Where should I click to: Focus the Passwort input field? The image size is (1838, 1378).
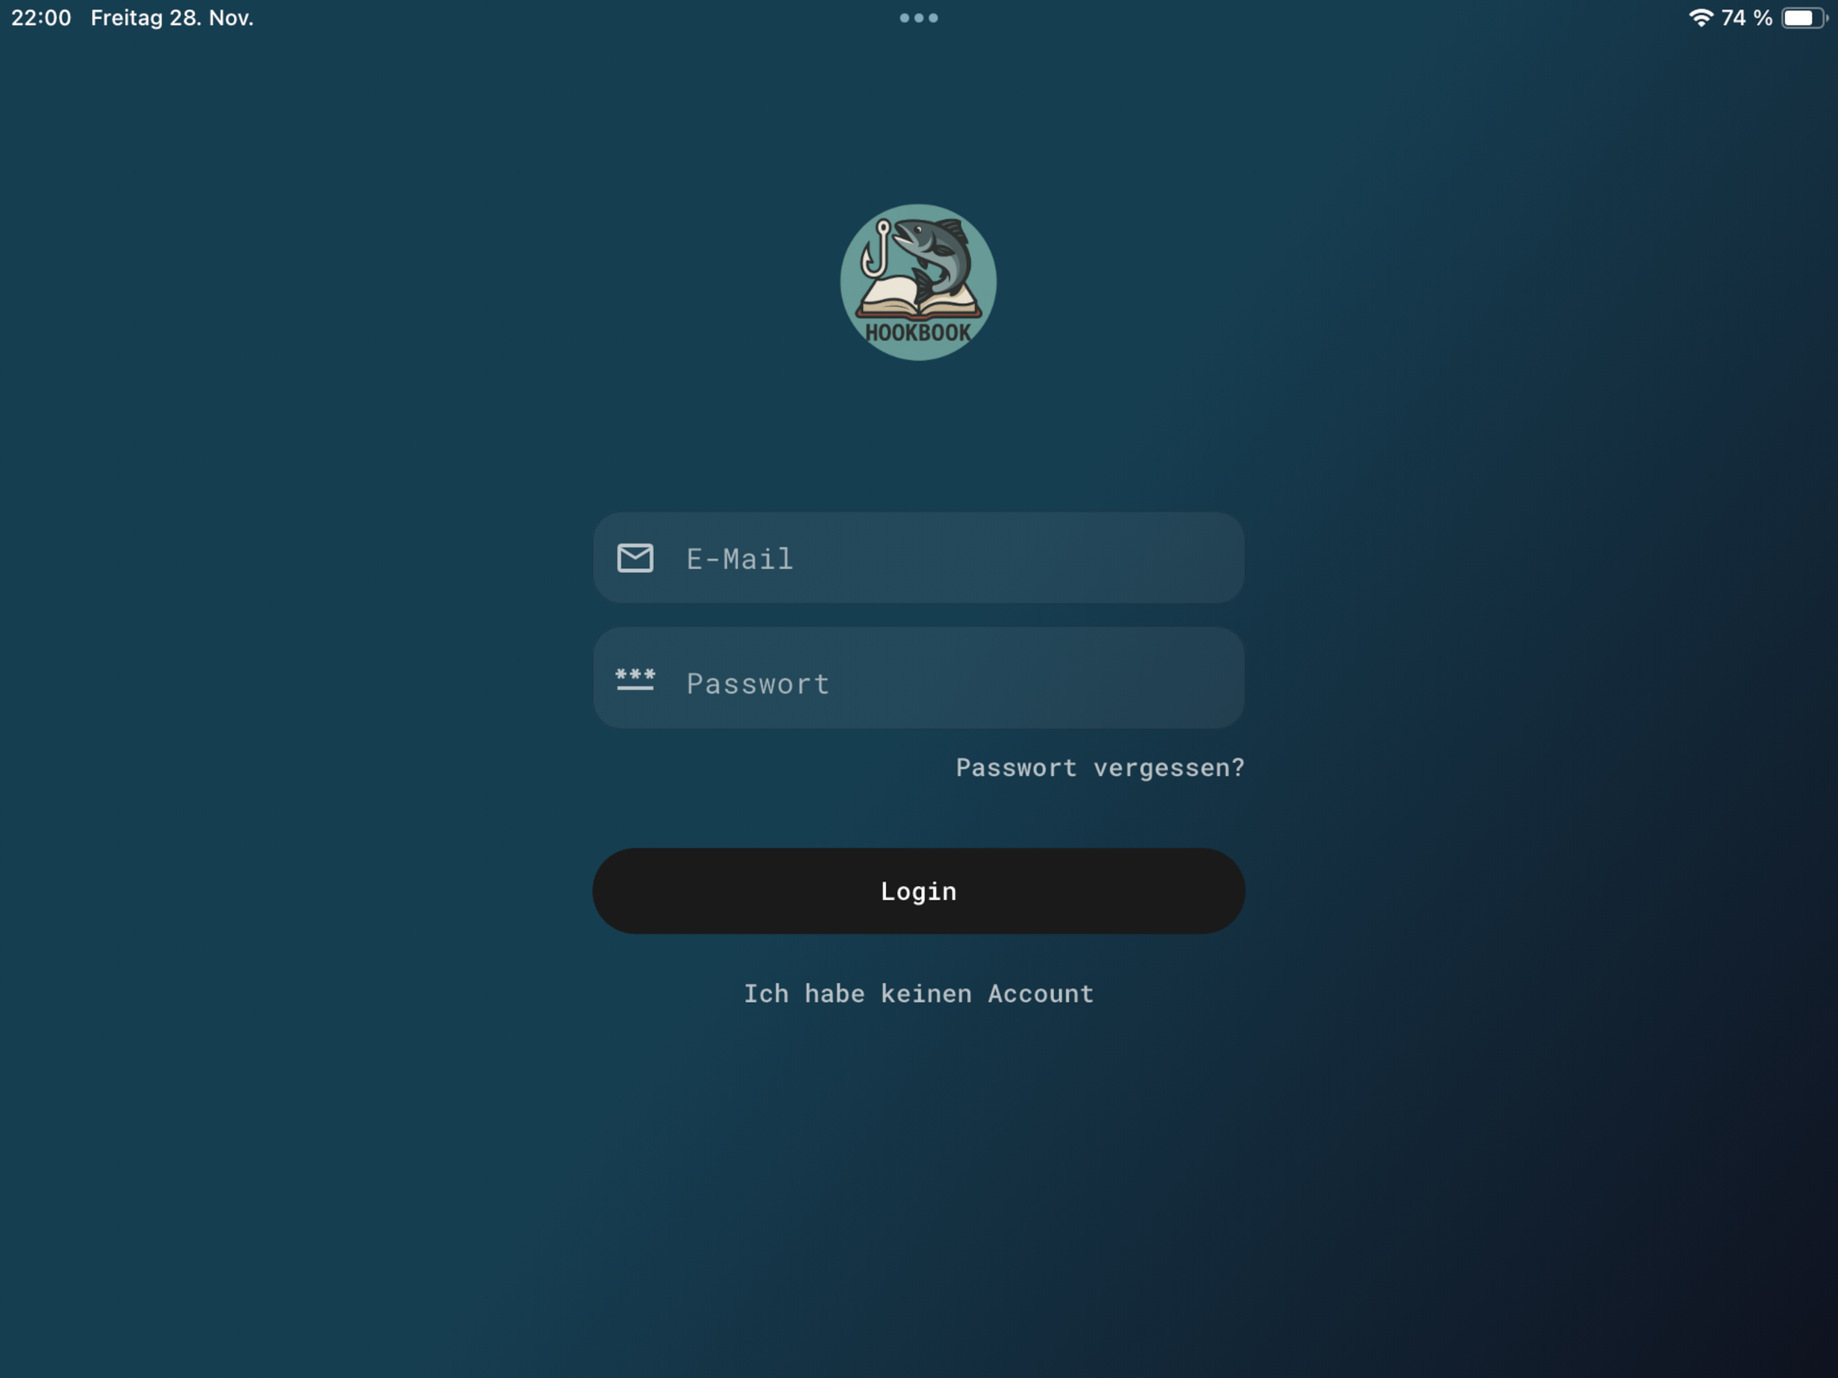click(918, 678)
